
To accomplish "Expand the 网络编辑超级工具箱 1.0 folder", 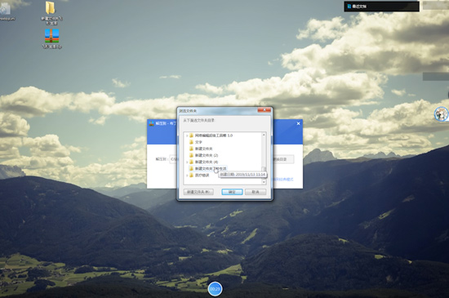I will (187, 136).
